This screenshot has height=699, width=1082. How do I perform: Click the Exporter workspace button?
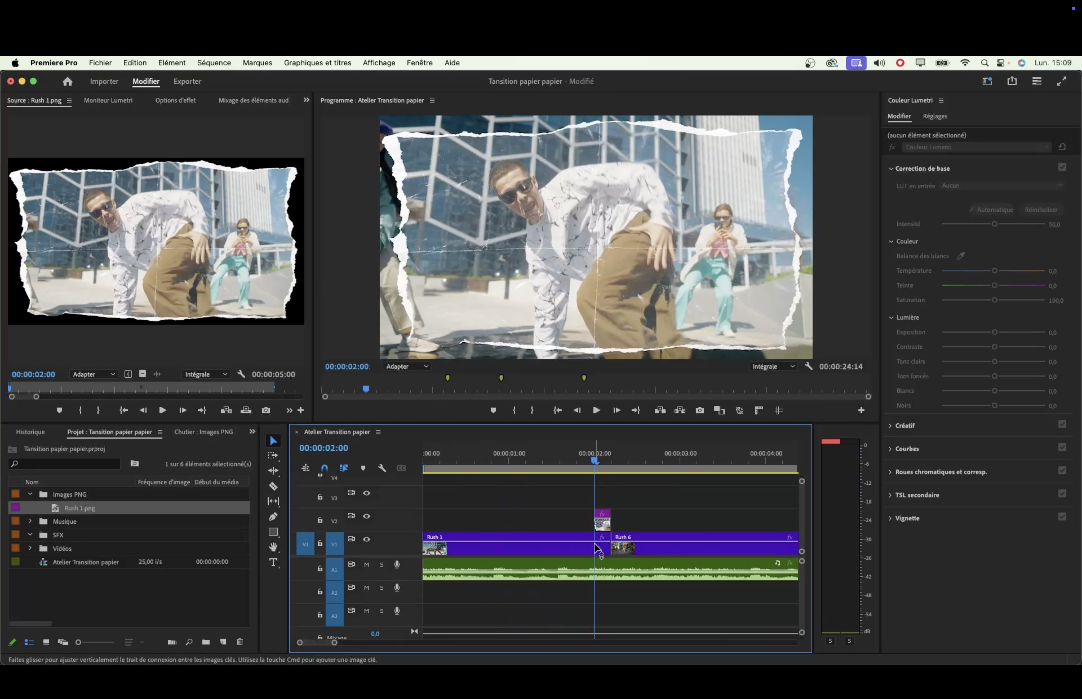point(187,81)
